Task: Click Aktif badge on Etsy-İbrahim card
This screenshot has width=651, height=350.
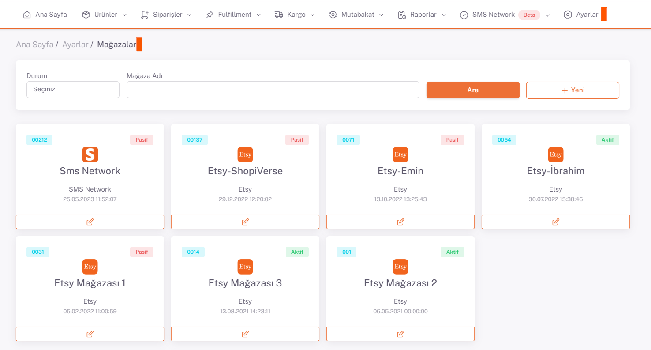Action: 608,140
